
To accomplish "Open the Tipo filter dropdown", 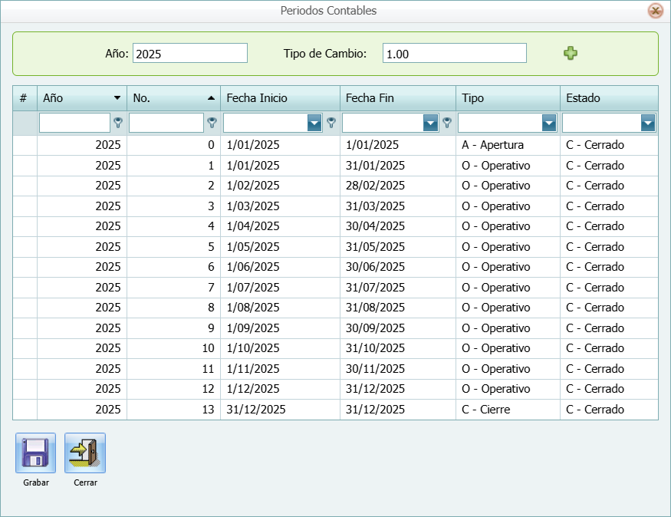I will coord(549,123).
